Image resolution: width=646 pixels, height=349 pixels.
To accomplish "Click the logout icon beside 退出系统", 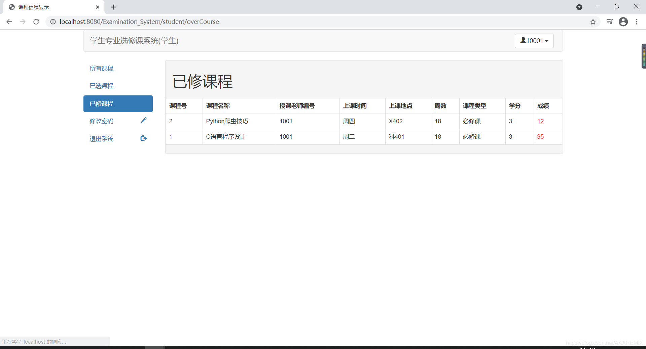I will click(x=143, y=138).
